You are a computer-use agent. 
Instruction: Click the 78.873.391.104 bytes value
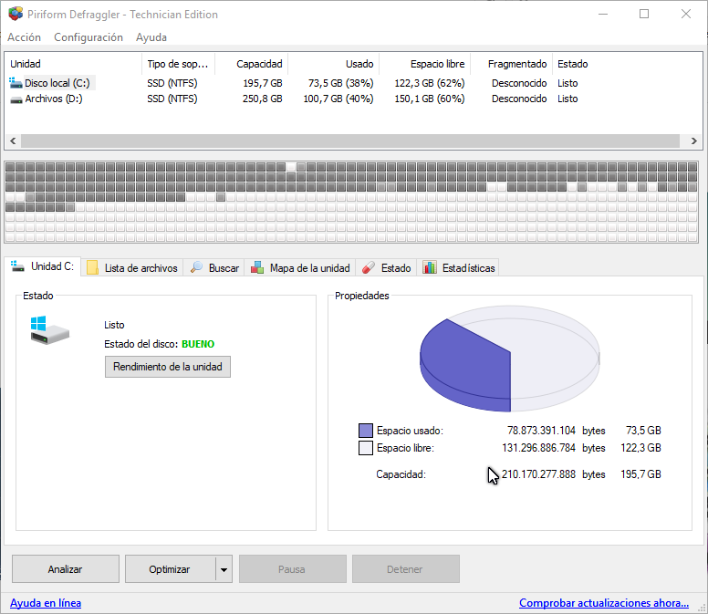(x=541, y=431)
